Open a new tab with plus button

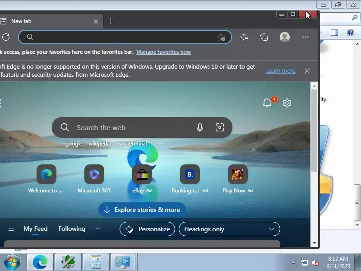tap(111, 21)
